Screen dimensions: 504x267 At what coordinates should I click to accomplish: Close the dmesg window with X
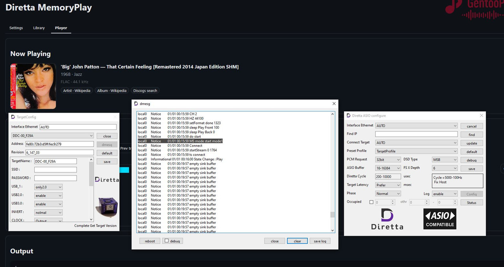334,104
